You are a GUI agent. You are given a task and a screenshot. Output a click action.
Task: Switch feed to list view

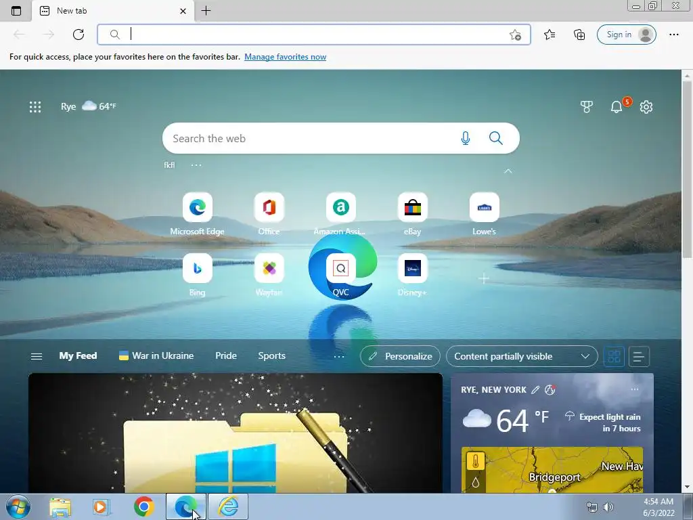(x=639, y=356)
